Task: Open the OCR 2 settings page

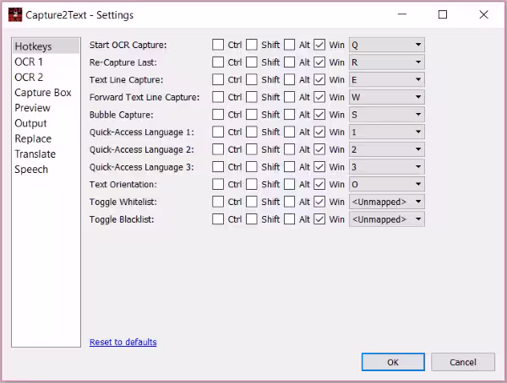Action: (46, 77)
